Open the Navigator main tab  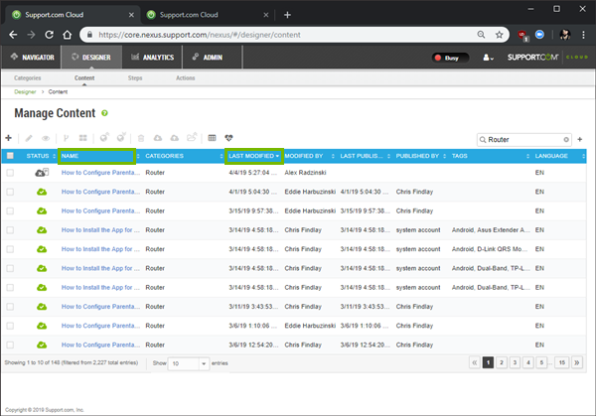(x=32, y=58)
